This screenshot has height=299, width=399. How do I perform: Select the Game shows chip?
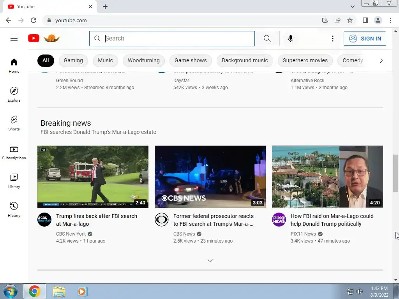pyautogui.click(x=191, y=60)
